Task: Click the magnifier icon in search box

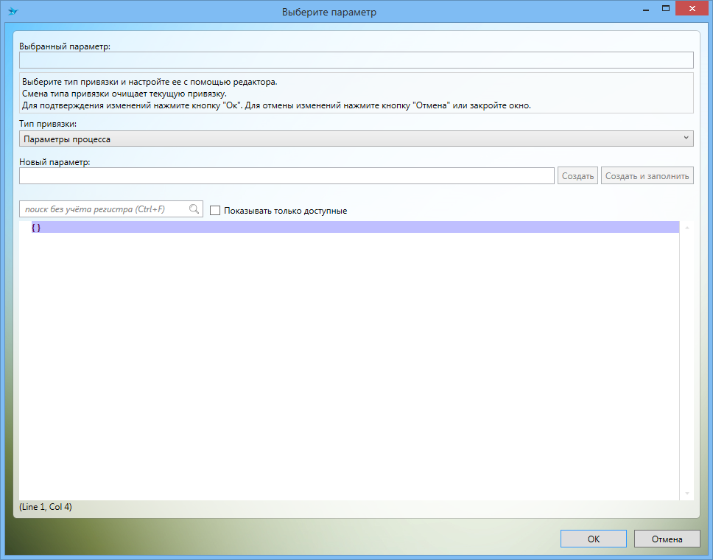Action: coord(194,209)
